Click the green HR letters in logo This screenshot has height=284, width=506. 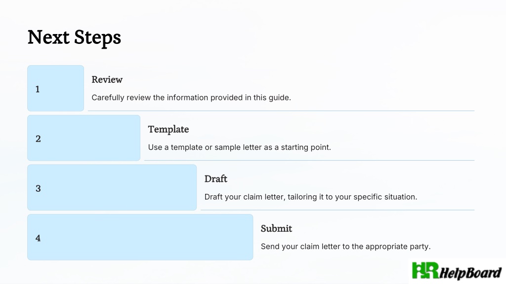(x=425, y=270)
